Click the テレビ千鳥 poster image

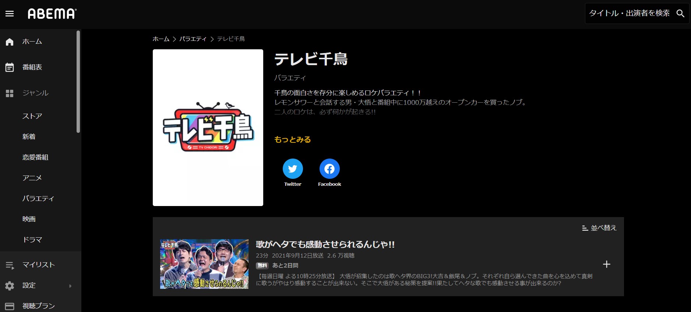tap(208, 128)
